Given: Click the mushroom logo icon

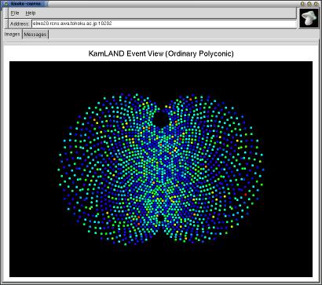Looking at the screenshot, I should [309, 18].
